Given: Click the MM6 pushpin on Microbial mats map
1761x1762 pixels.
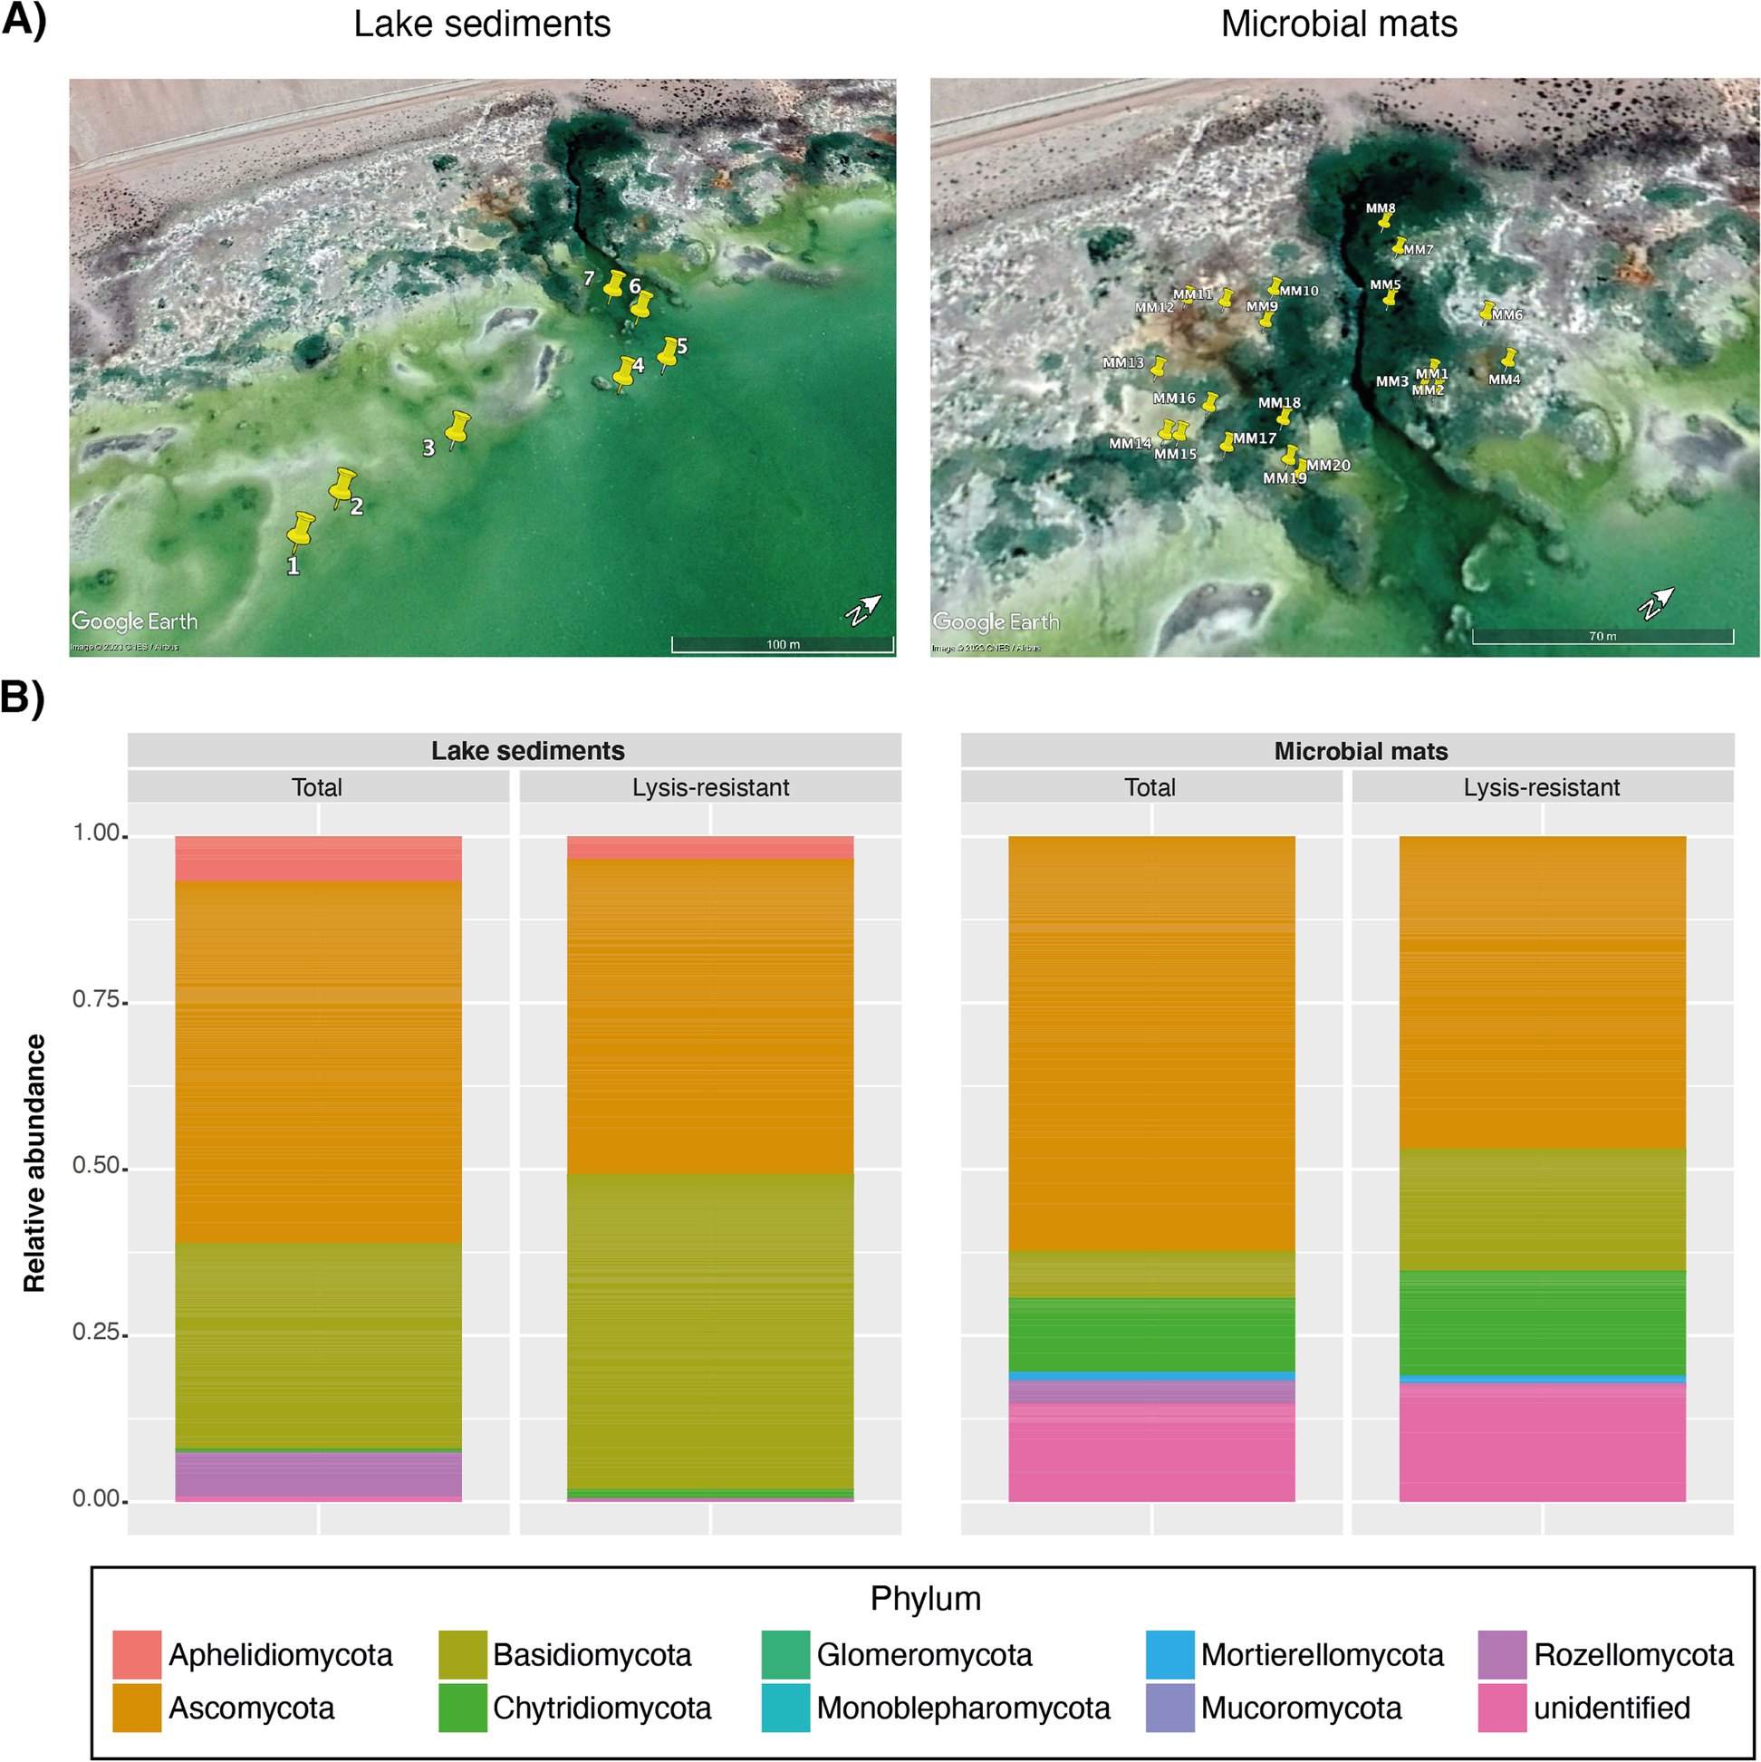Looking at the screenshot, I should 1487,312.
